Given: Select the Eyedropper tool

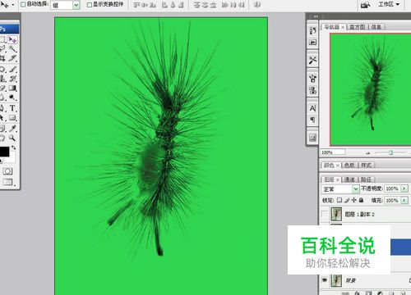Looking at the screenshot, I should (12, 128).
